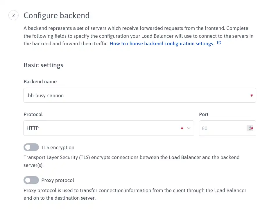Enable the TLS encryption toggle
The height and width of the screenshot is (211, 276).
click(x=31, y=147)
